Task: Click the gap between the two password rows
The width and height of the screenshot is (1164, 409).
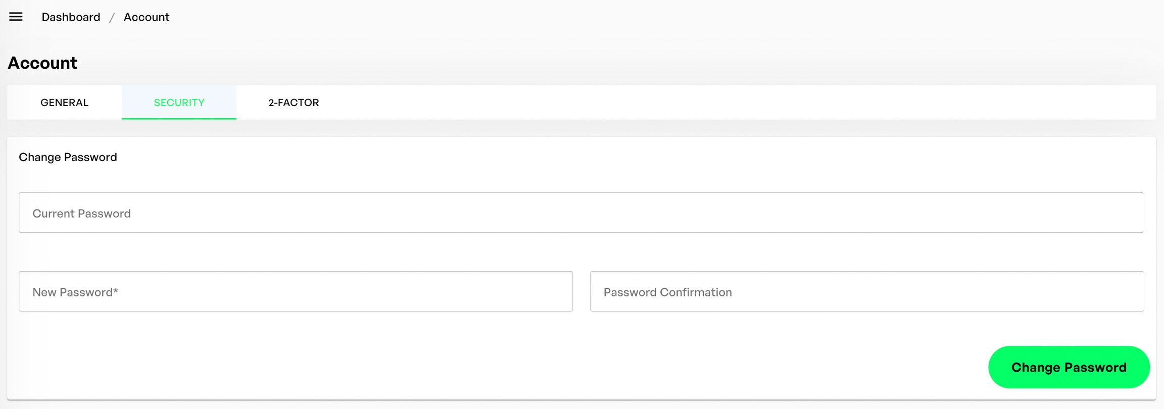Action: coord(581,252)
